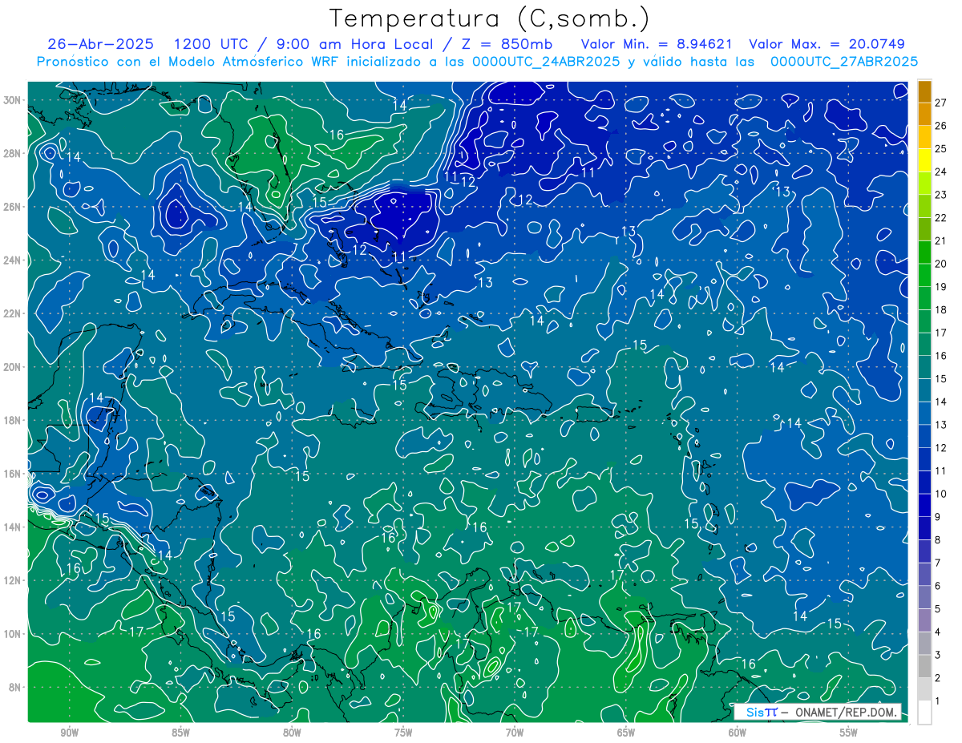The image size is (962, 743).
Task: Select the dark blue swatch between 9 and 10
Action: pyautogui.click(x=925, y=506)
